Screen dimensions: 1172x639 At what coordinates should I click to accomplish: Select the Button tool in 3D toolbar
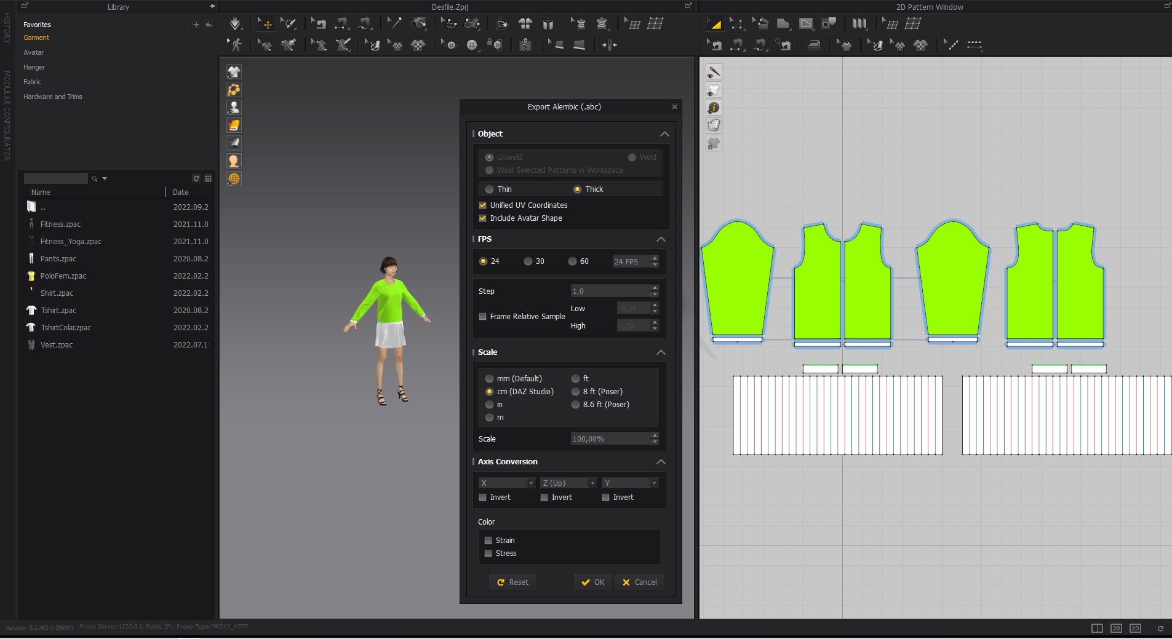(472, 45)
